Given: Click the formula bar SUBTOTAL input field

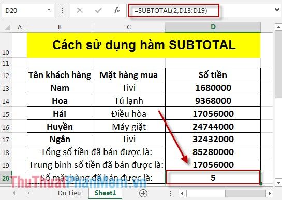Looking at the screenshot, I should [x=174, y=11].
